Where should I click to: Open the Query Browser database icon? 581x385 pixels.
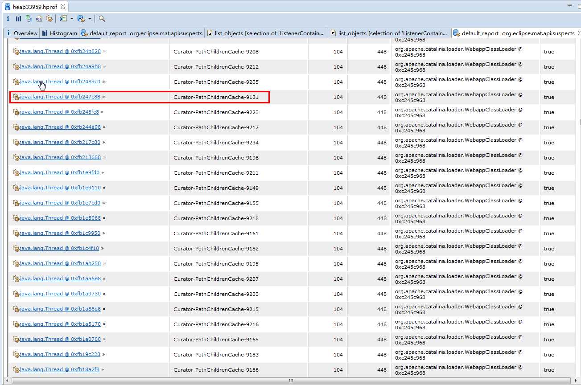(x=81, y=19)
